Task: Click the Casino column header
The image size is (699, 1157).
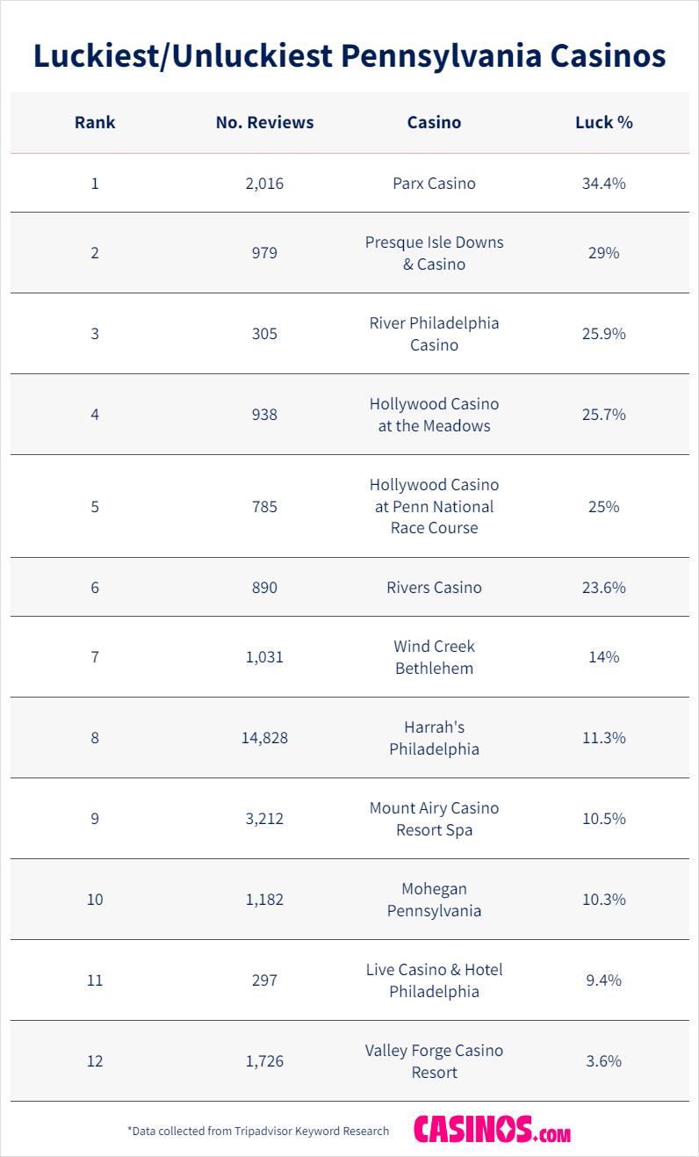Action: [x=434, y=123]
